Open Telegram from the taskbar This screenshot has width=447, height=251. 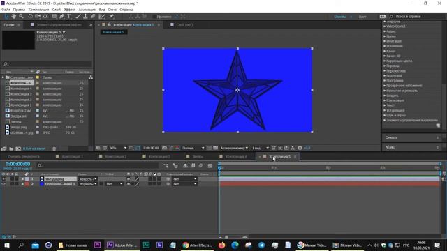click(261, 245)
